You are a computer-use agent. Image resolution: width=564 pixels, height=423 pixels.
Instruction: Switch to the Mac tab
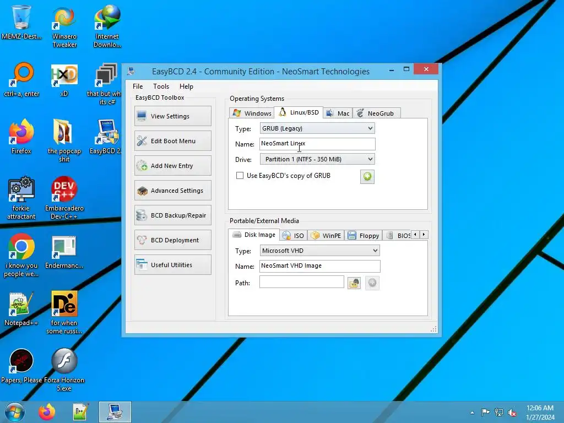coord(338,113)
